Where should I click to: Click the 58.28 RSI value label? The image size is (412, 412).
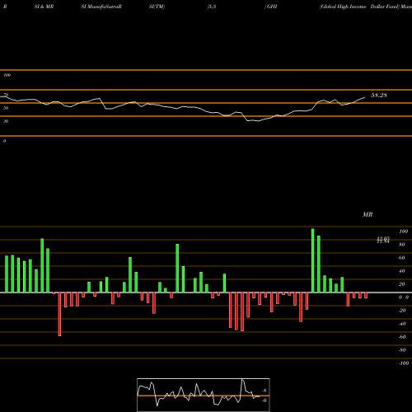379,96
